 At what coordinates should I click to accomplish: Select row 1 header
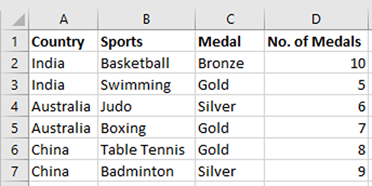pyautogui.click(x=14, y=42)
